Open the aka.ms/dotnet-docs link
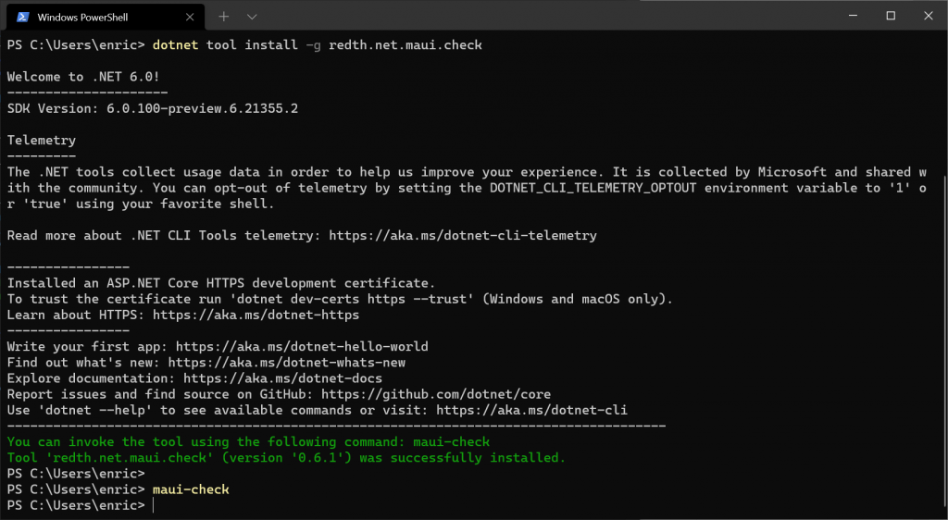This screenshot has width=948, height=520. 282,378
